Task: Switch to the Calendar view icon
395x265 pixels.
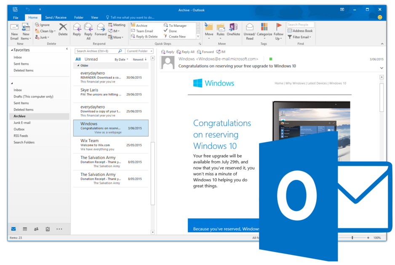Action: coord(24,229)
